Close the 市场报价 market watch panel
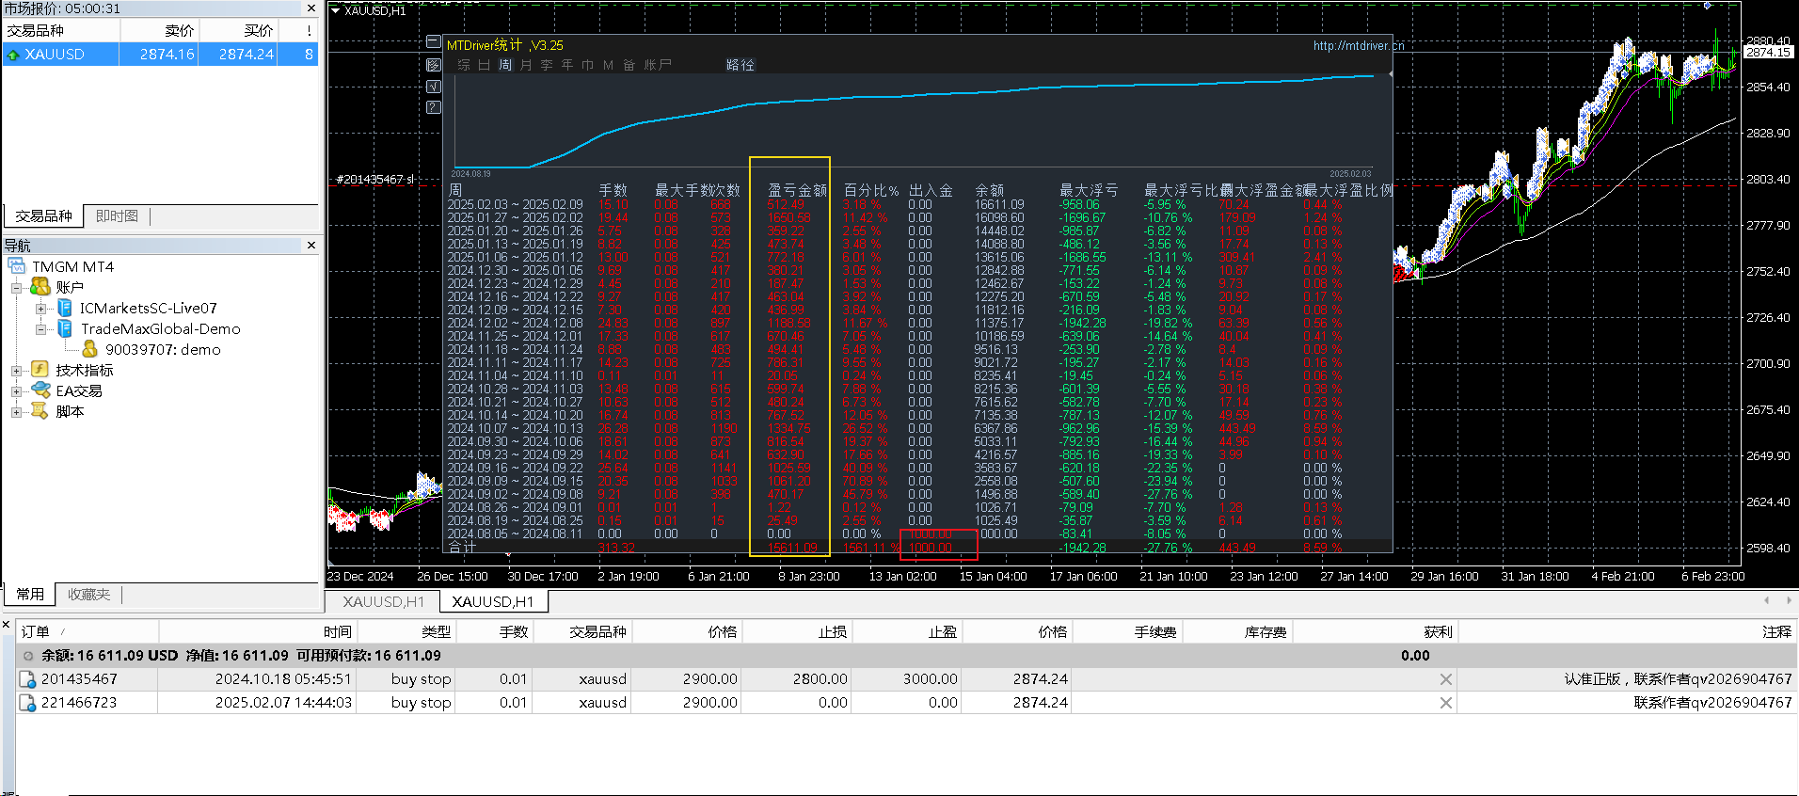Screen dimensions: 1799x796 [311, 8]
